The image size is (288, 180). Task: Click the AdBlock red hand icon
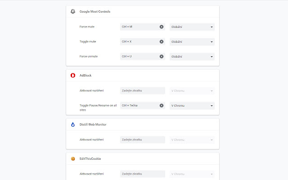[73, 75]
